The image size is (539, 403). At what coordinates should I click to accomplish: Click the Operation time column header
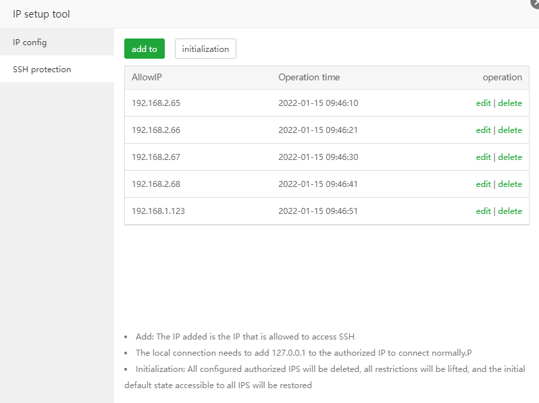(309, 78)
